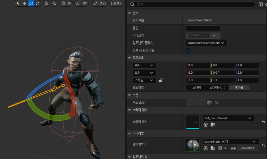Open the 회전 rotation type dropdown
The image size is (267, 159).
144,73
